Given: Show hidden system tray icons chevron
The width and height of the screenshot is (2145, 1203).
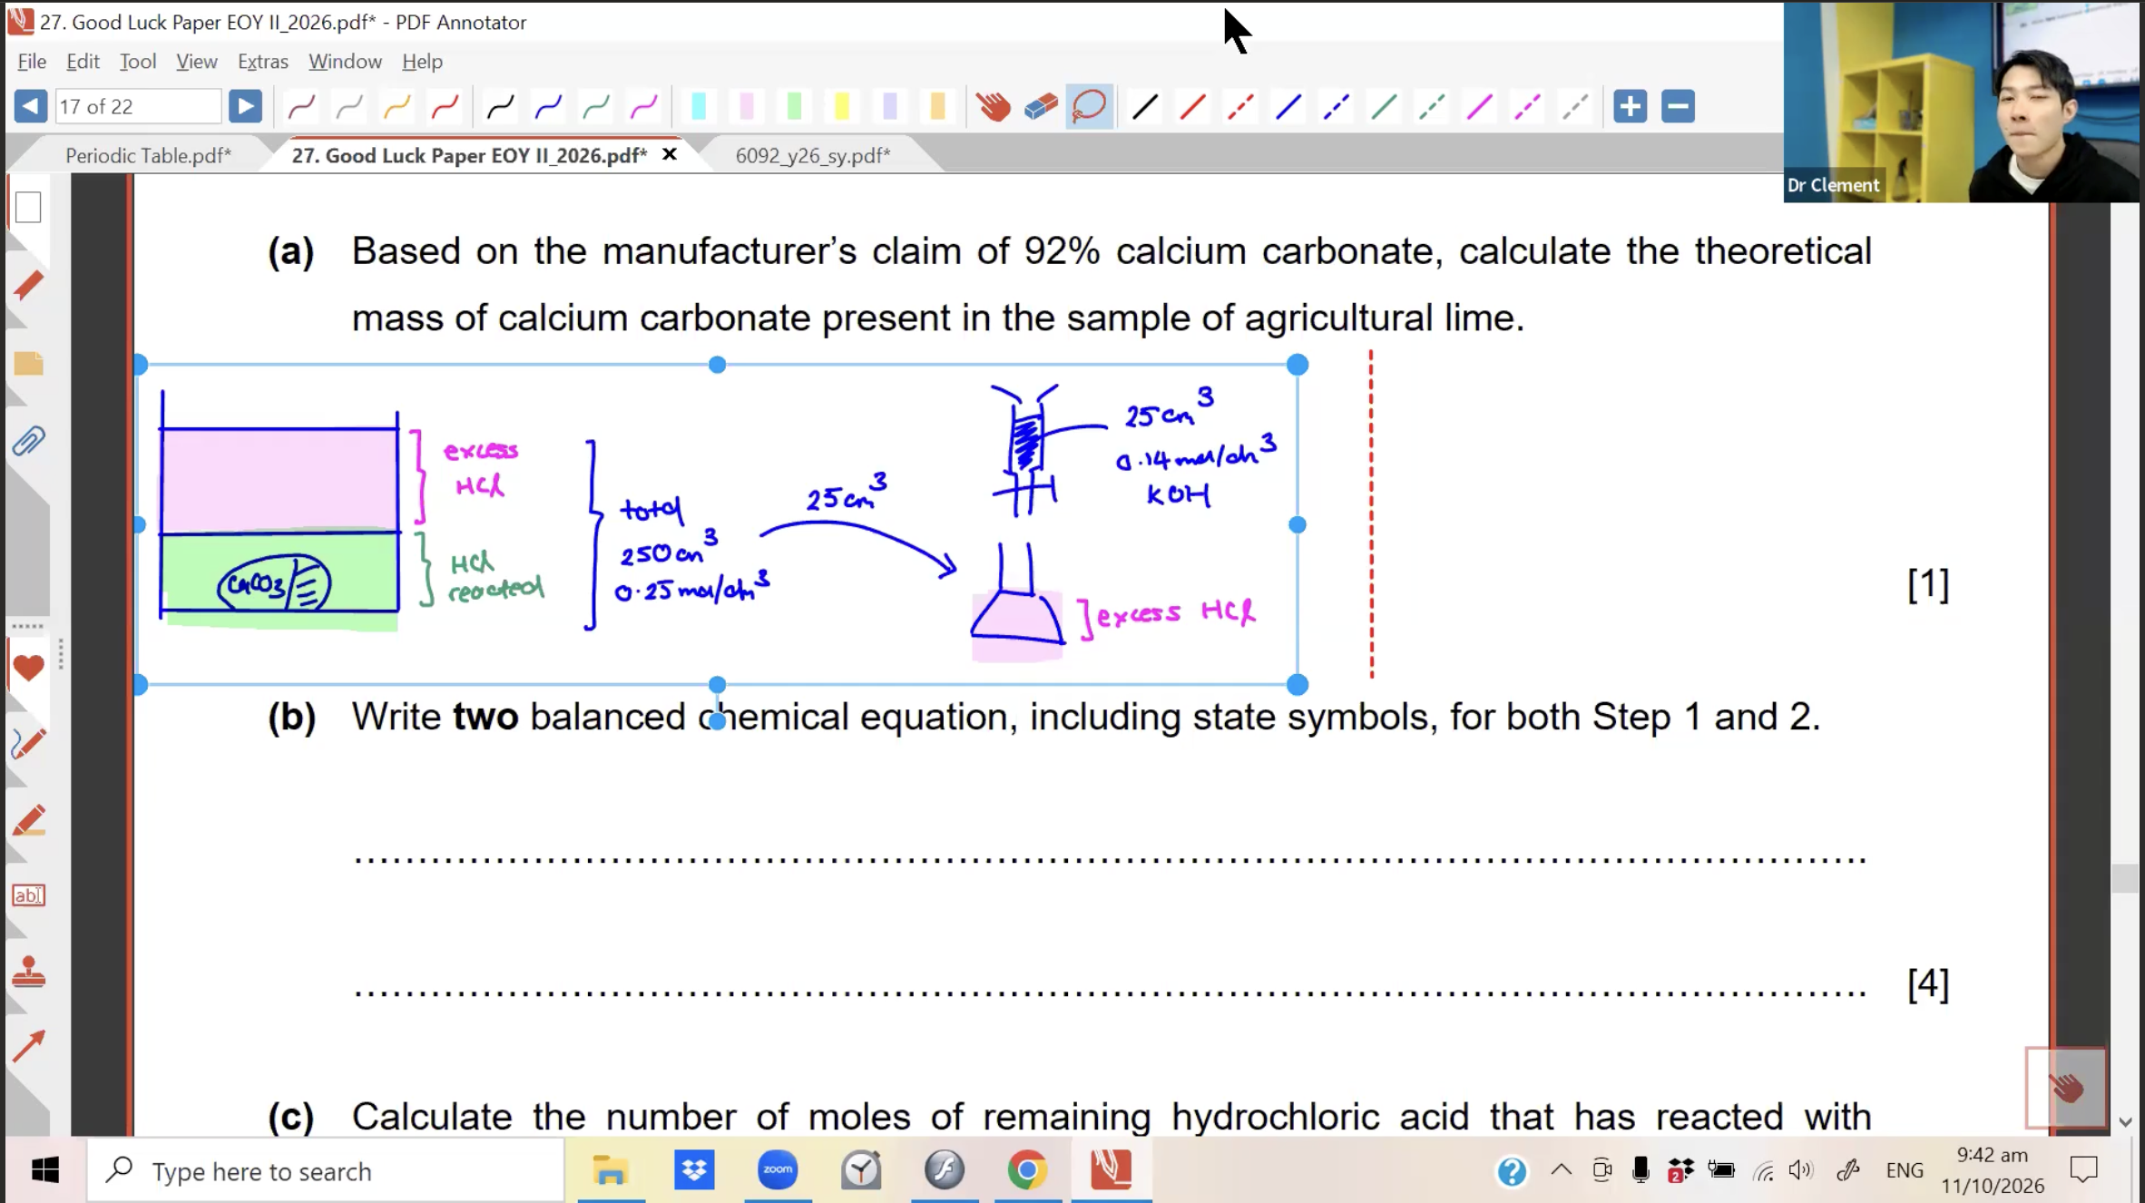Looking at the screenshot, I should point(1561,1170).
